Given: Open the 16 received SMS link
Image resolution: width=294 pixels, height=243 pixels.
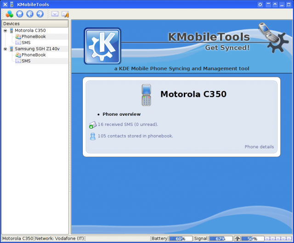Looking at the screenshot, I should (128, 124).
